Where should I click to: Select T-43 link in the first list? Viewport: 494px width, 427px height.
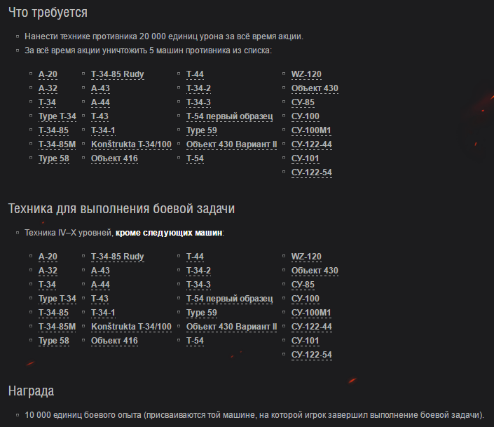click(x=100, y=116)
